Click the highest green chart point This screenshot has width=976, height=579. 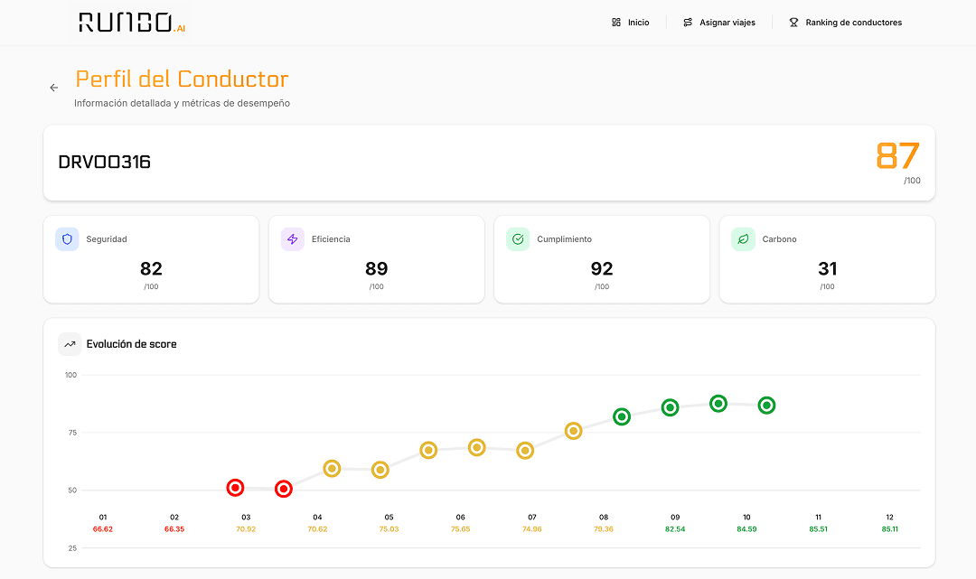[x=718, y=404]
